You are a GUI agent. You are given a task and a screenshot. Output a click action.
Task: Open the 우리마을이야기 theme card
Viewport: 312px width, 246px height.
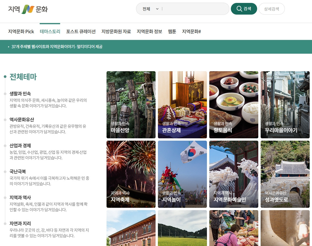[x=285, y=104]
